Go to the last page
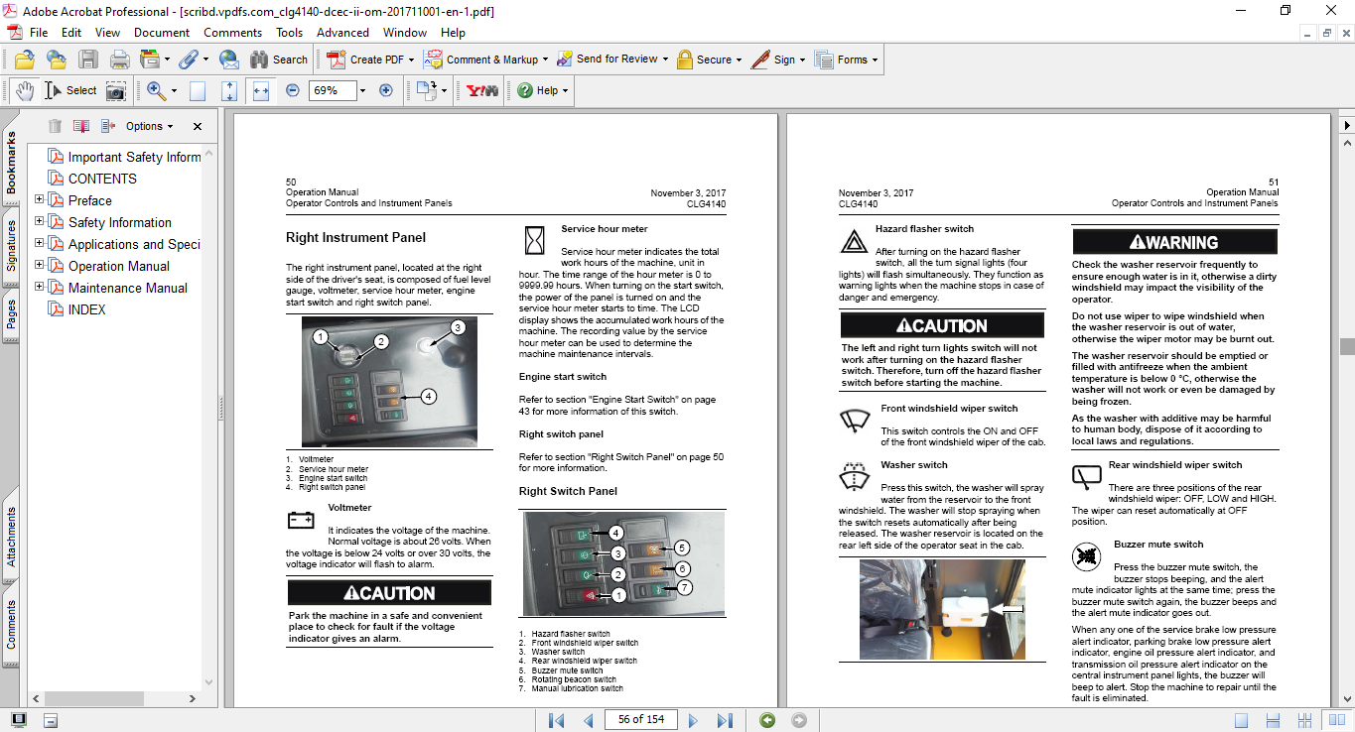This screenshot has width=1355, height=732. pyautogui.click(x=725, y=720)
